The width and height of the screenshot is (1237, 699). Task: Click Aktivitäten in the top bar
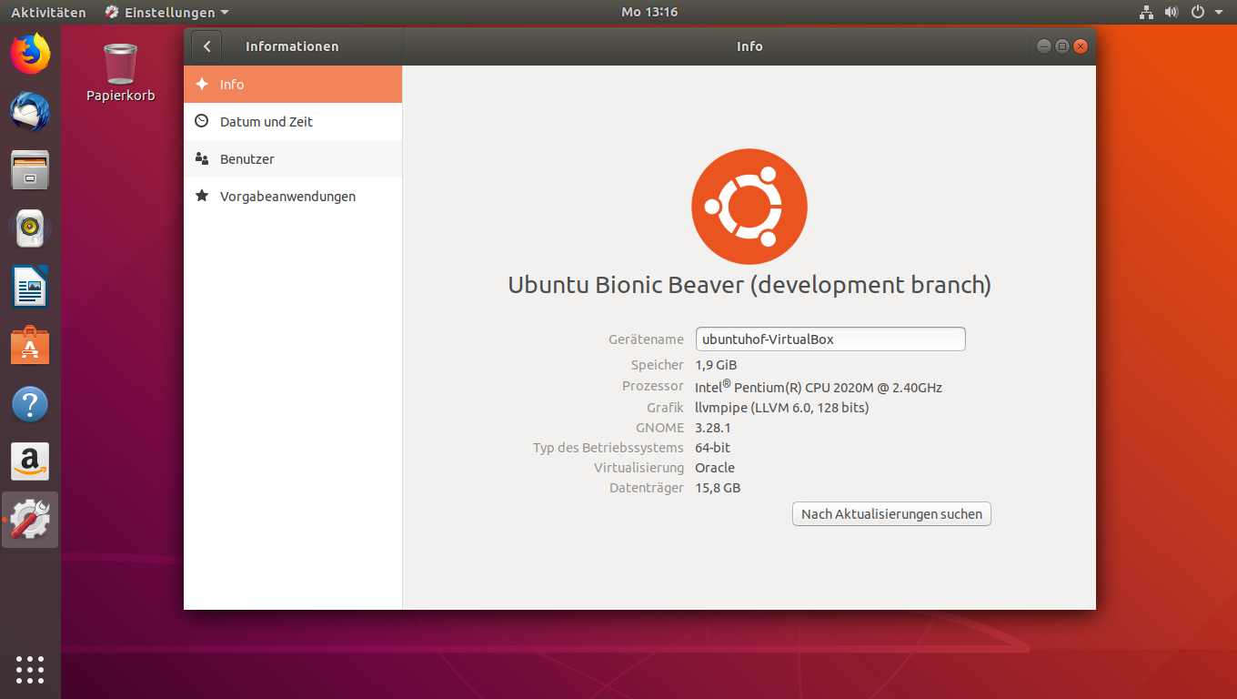click(48, 13)
